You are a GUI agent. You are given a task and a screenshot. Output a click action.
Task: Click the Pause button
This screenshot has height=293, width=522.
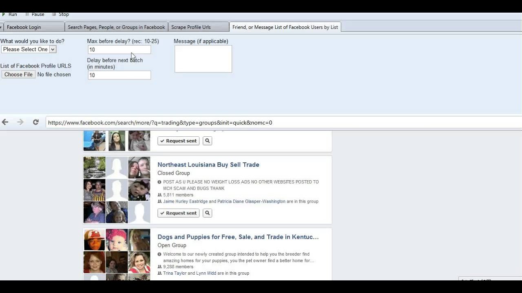(35, 14)
